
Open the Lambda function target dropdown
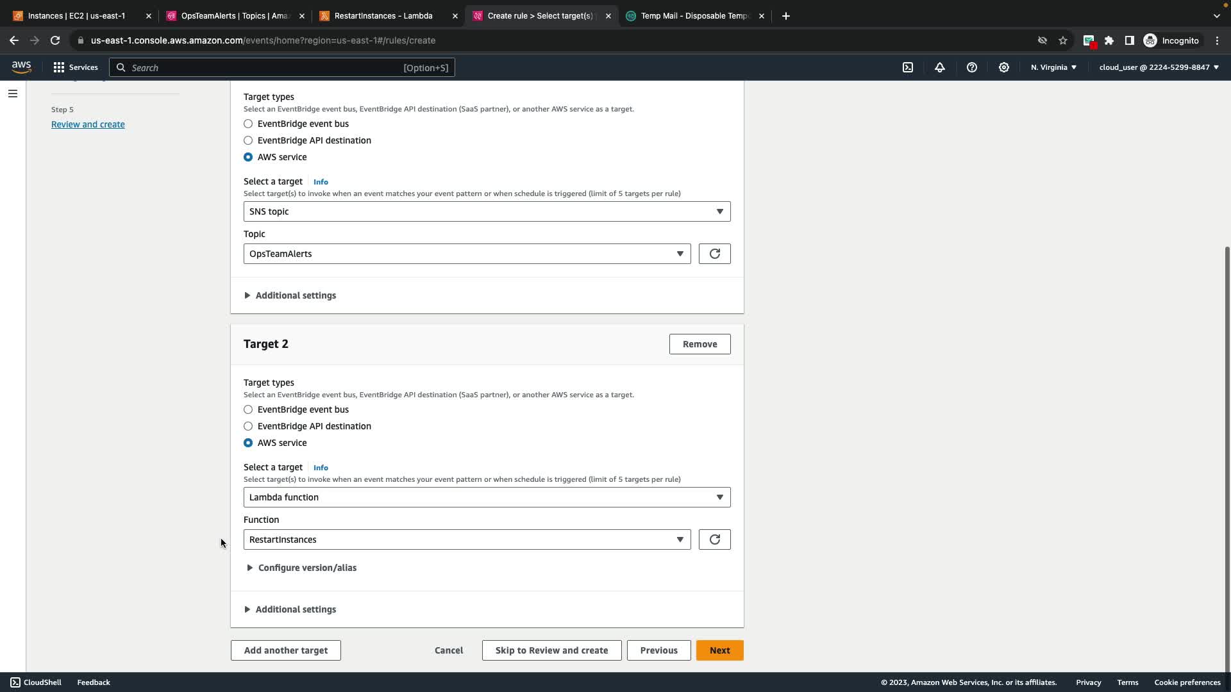click(x=487, y=497)
